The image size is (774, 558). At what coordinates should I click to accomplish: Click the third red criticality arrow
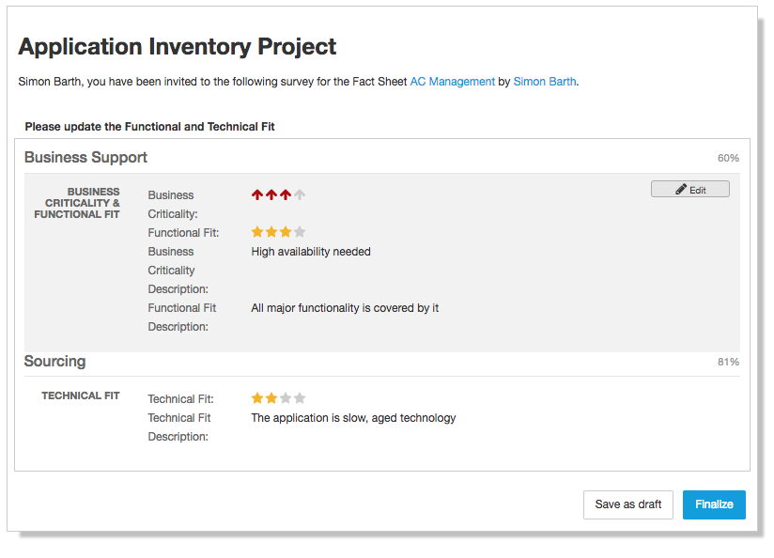(285, 194)
